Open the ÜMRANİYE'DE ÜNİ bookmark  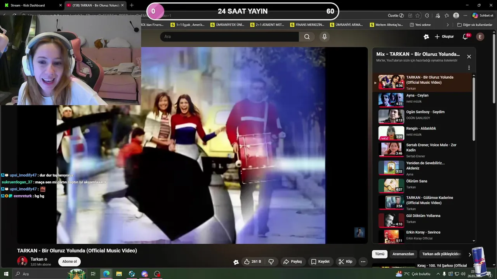[x=228, y=25]
